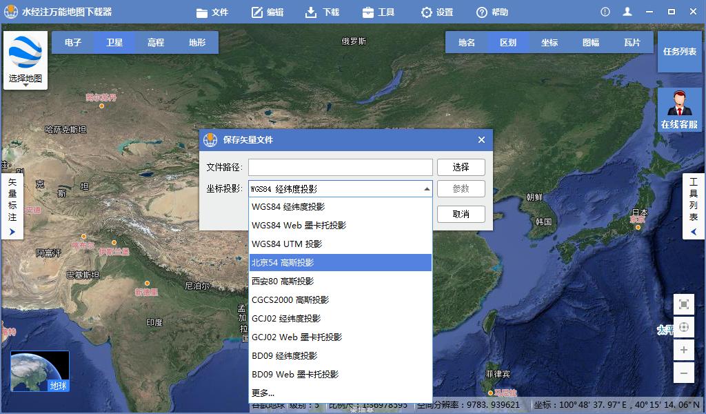706x414 pixels.
Task: Expand the 矢量标注 side panel arrow
Action: [12, 230]
